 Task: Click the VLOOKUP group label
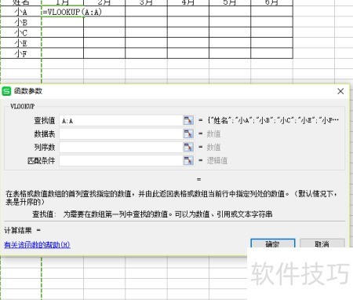(x=22, y=106)
